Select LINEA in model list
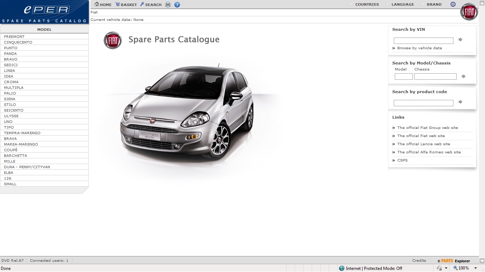Viewport: 485px width, 272px height. click(44, 70)
